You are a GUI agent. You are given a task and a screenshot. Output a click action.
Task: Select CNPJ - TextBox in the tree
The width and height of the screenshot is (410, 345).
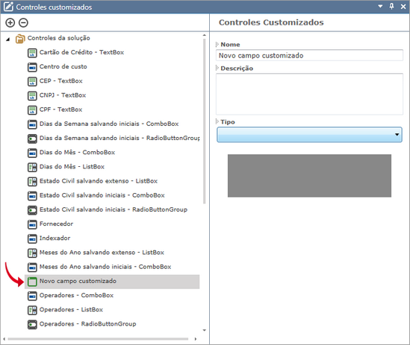tap(63, 95)
